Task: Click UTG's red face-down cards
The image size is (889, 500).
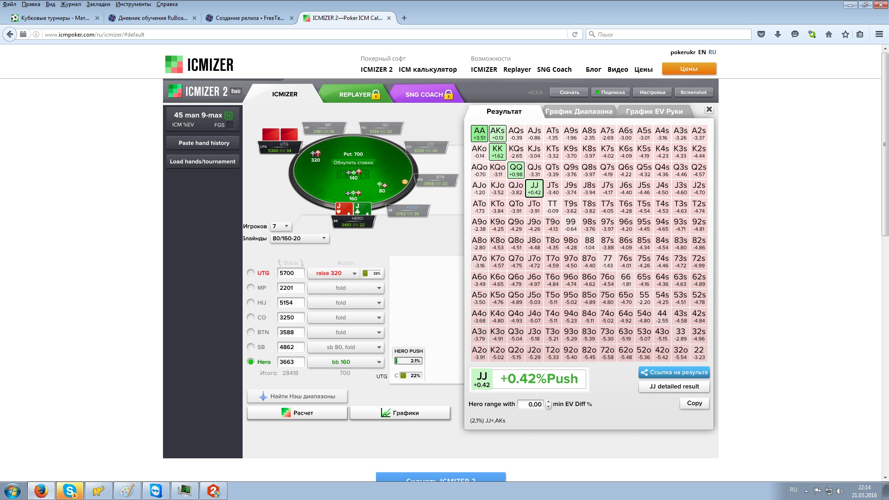Action: 280,134
